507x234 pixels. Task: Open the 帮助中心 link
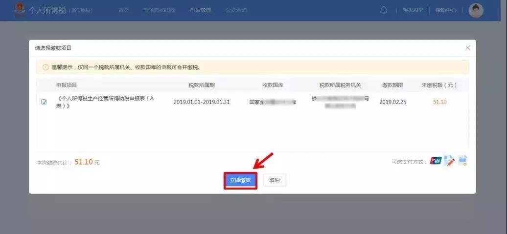pos(446,10)
